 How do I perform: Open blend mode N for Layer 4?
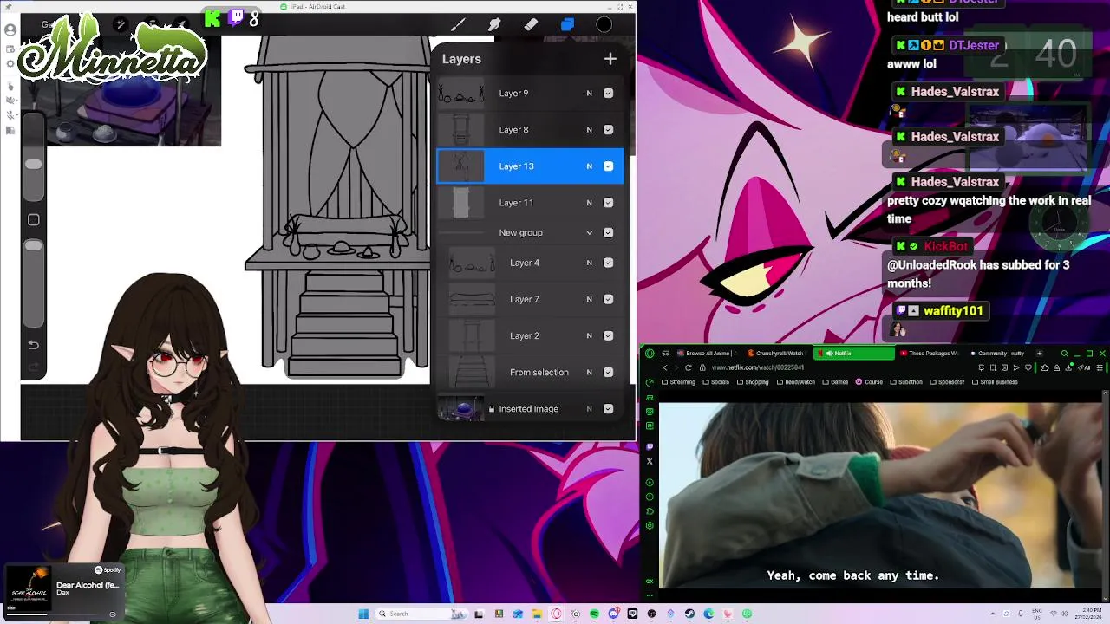(589, 263)
